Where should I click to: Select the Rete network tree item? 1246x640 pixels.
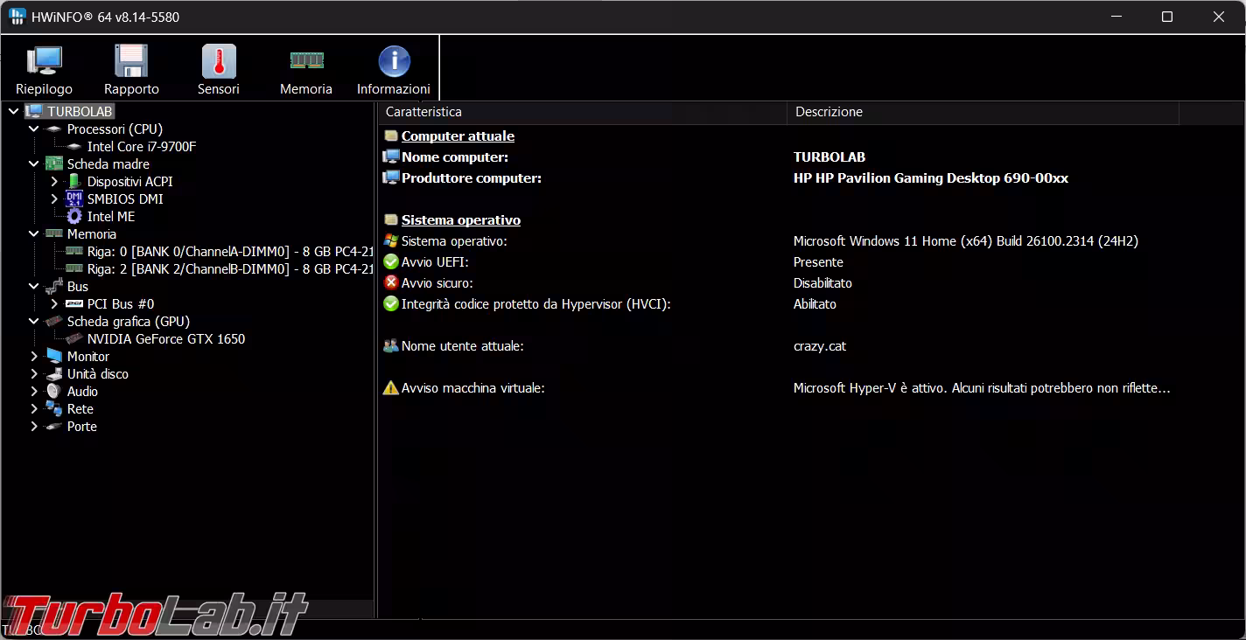click(80, 409)
